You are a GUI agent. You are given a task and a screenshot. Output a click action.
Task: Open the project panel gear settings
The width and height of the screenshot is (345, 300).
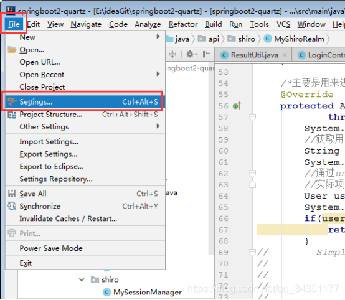[192, 54]
